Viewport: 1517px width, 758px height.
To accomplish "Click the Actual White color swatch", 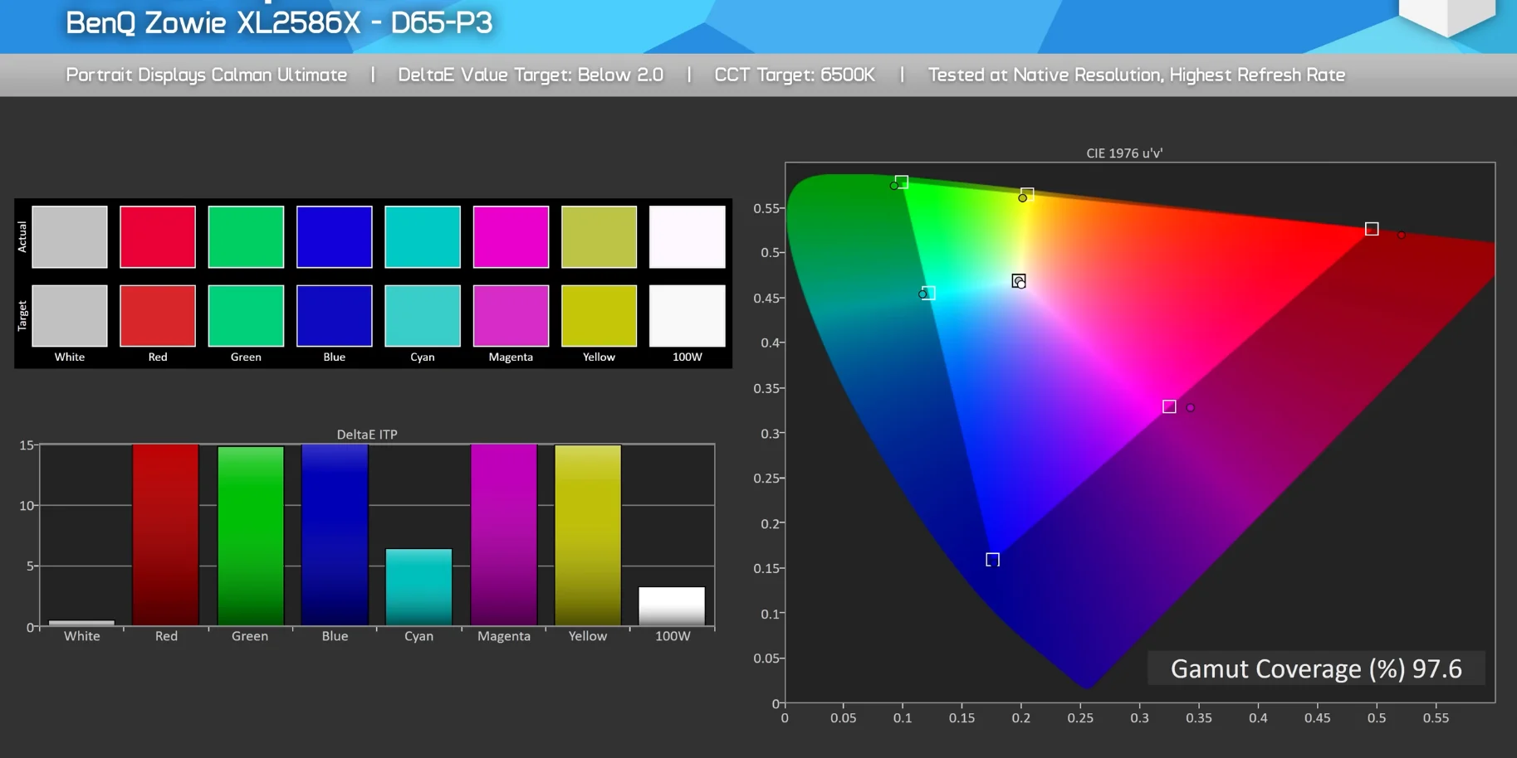I will coord(70,237).
